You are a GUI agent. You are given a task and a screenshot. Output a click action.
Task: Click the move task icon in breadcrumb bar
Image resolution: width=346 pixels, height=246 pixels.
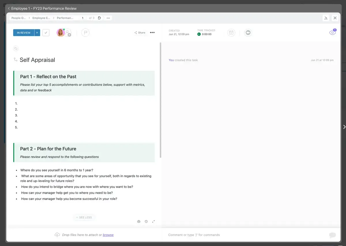coord(99,18)
